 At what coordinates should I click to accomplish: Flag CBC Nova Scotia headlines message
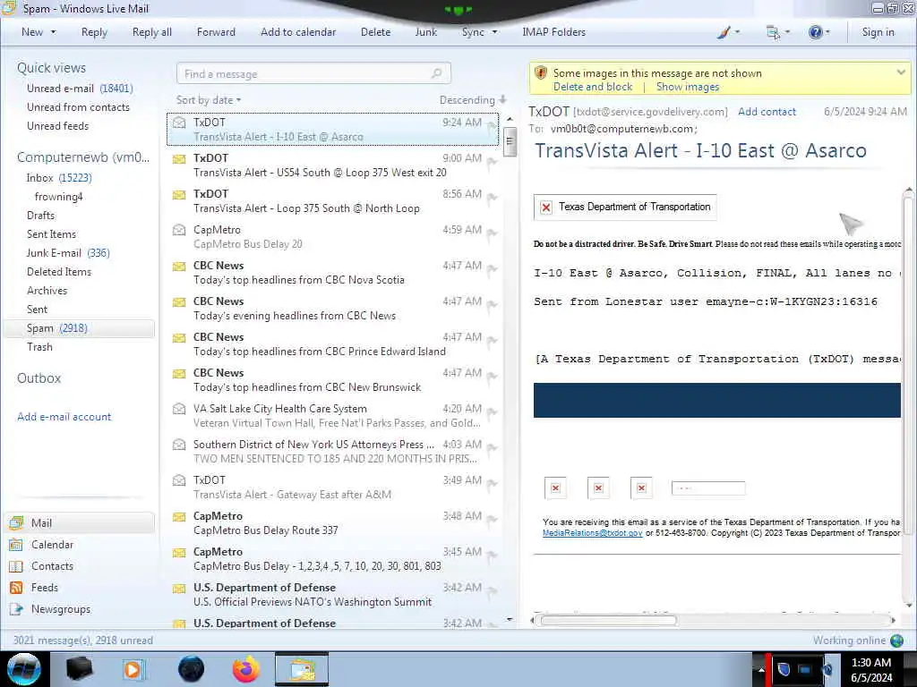[492, 269]
